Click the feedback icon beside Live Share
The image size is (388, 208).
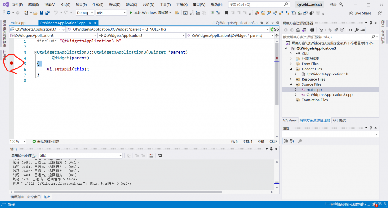(380, 13)
